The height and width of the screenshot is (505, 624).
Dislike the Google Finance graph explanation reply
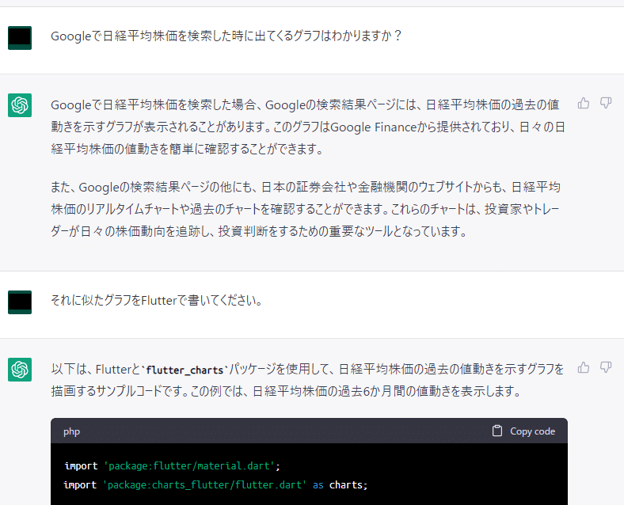(606, 104)
